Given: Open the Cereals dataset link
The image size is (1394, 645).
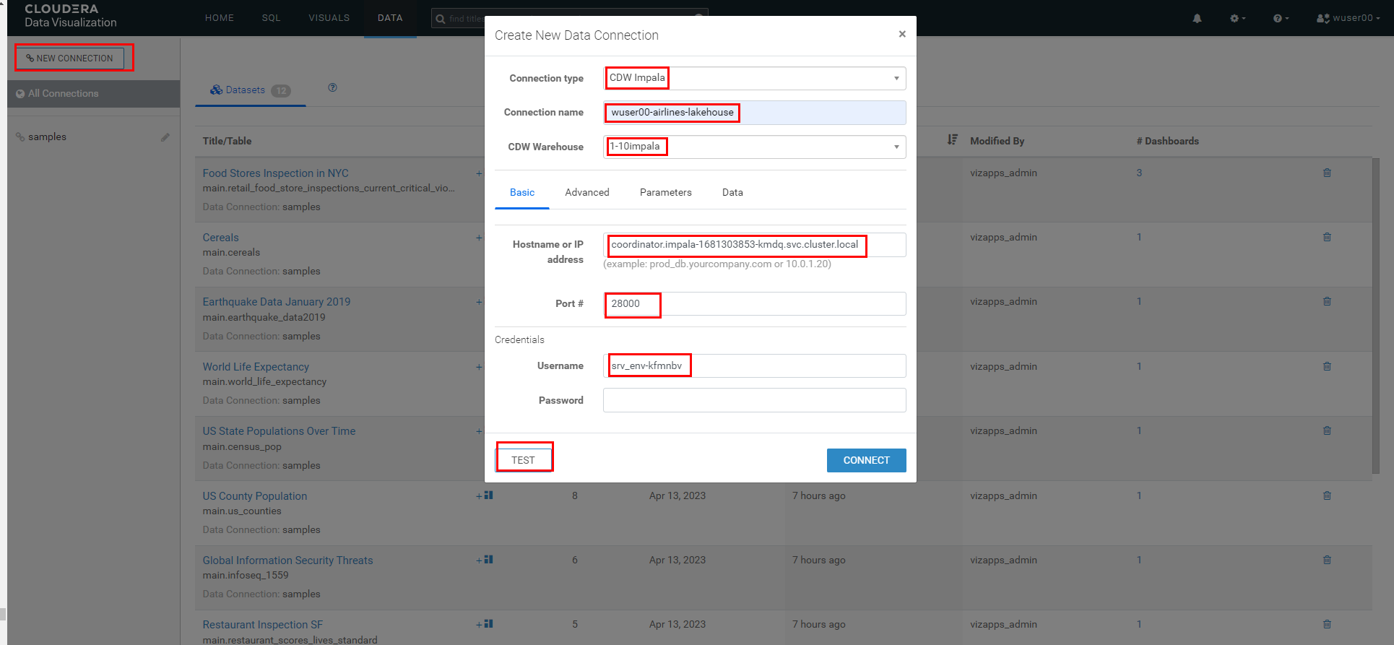Looking at the screenshot, I should click(x=220, y=238).
